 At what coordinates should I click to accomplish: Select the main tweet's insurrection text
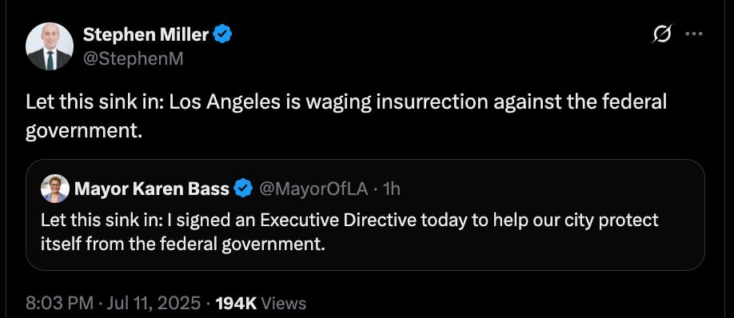[x=346, y=117]
